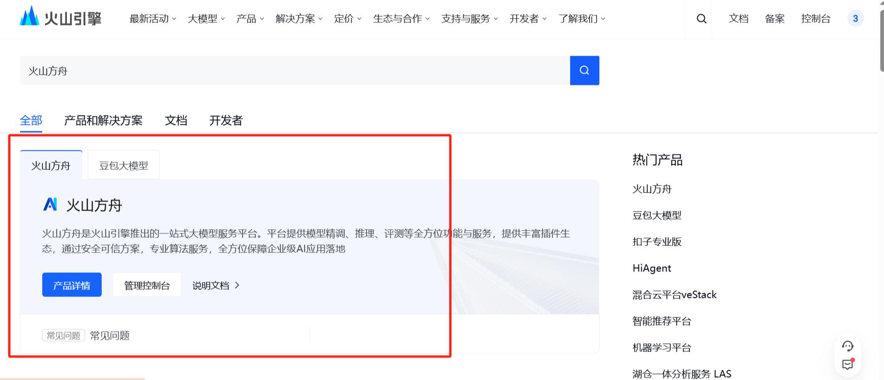Expand the 最新活动 dropdown menu
The width and height of the screenshot is (884, 380).
[x=153, y=19]
